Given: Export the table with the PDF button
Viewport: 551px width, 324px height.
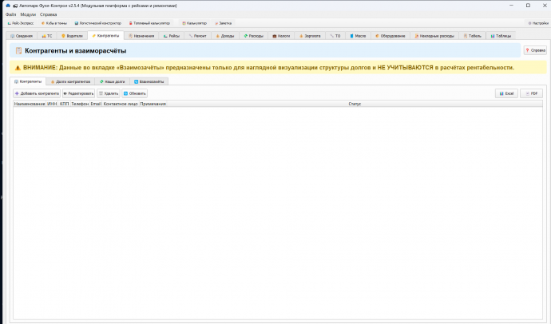Looking at the screenshot, I should (x=531, y=93).
